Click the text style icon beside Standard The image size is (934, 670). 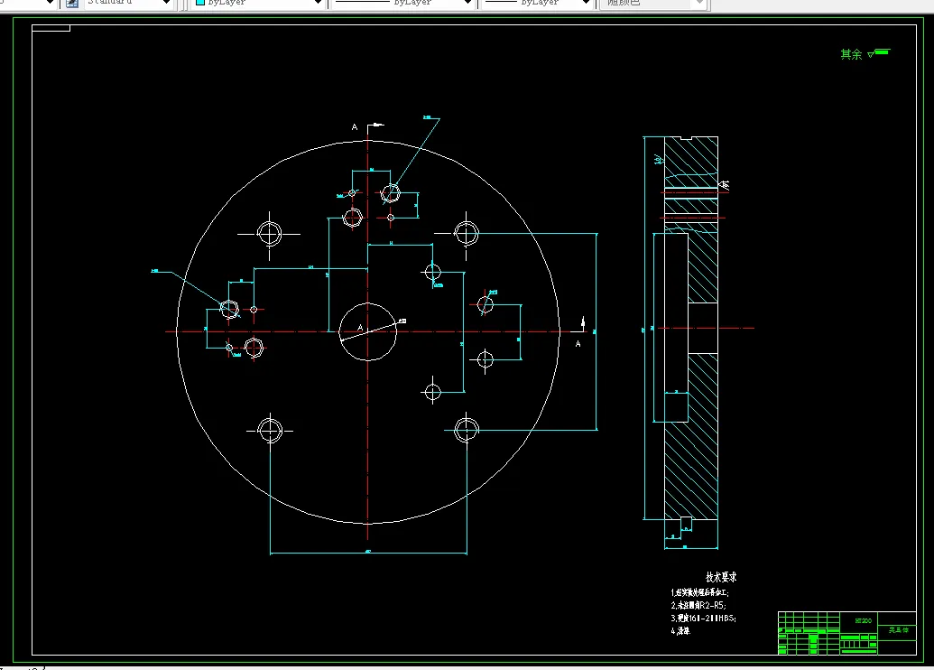click(x=72, y=3)
